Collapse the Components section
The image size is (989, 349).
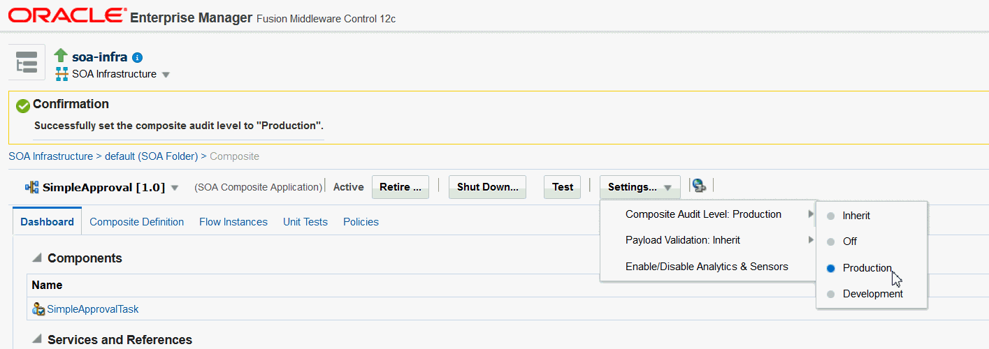coord(36,258)
